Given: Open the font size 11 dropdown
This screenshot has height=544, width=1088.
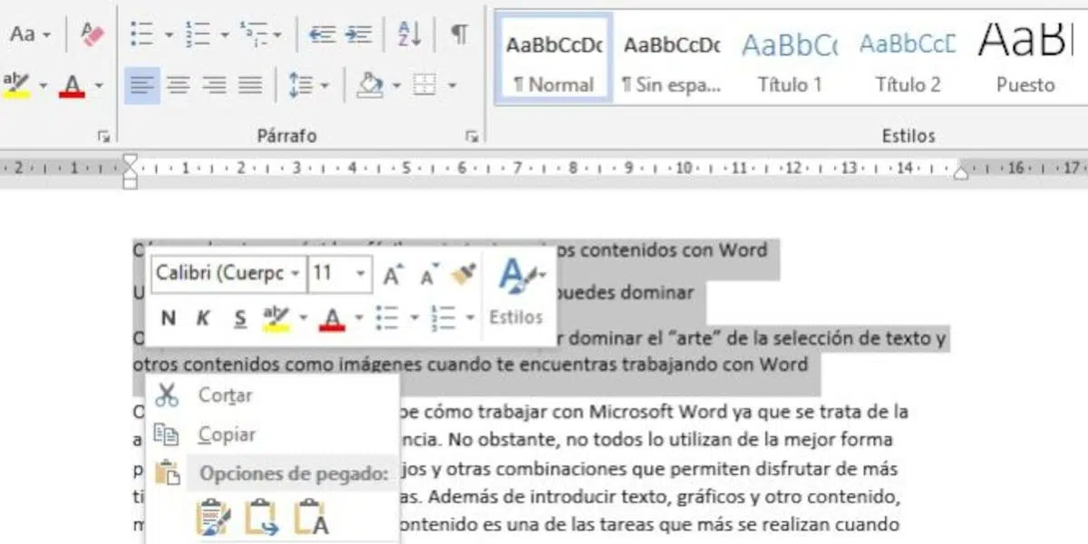Looking at the screenshot, I should coord(361,274).
